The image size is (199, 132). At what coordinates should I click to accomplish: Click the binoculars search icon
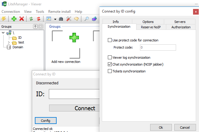(x=61, y=19)
